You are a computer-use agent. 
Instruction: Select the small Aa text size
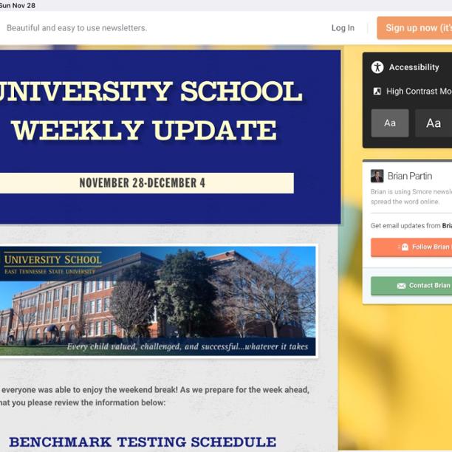pyautogui.click(x=389, y=123)
